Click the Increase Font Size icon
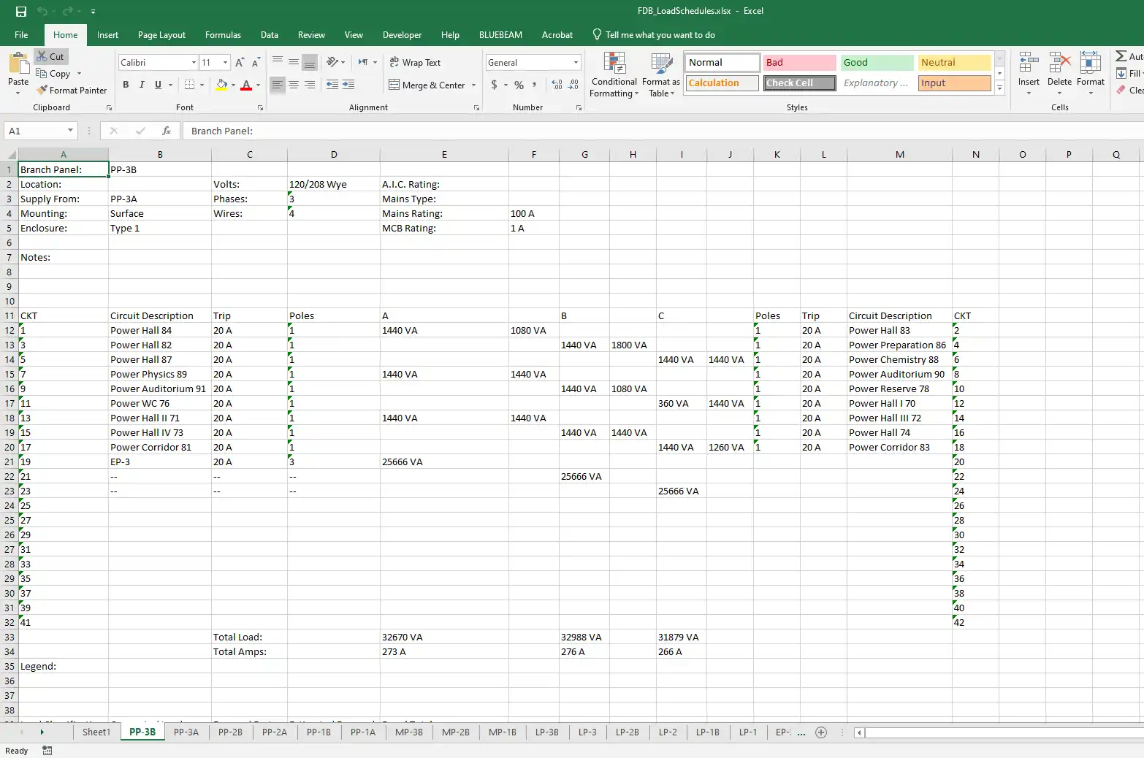Screen dimensions: 1144x758 (x=240, y=63)
